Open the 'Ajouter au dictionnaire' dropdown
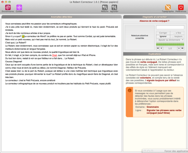This screenshot has width=188, height=153. (170, 40)
